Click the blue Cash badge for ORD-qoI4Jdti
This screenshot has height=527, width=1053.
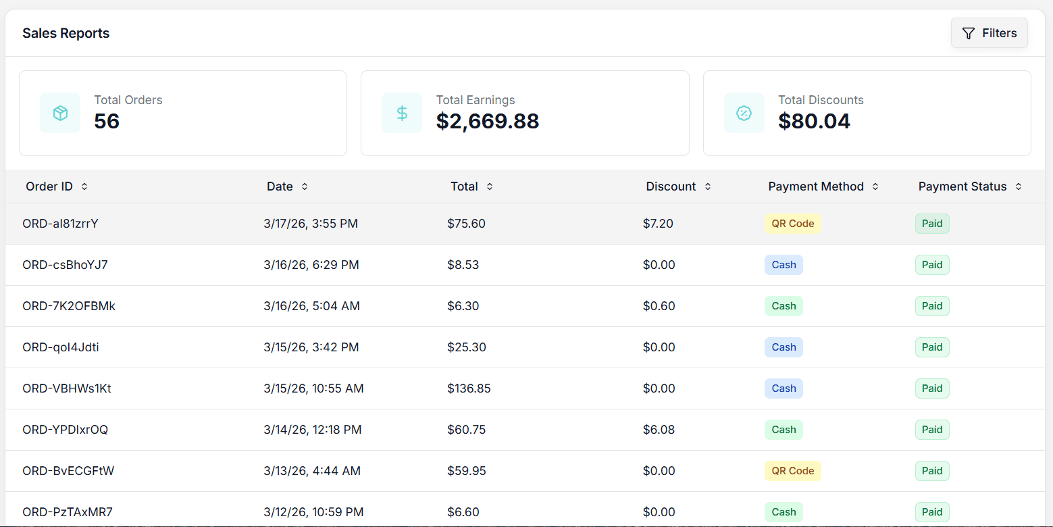click(784, 347)
